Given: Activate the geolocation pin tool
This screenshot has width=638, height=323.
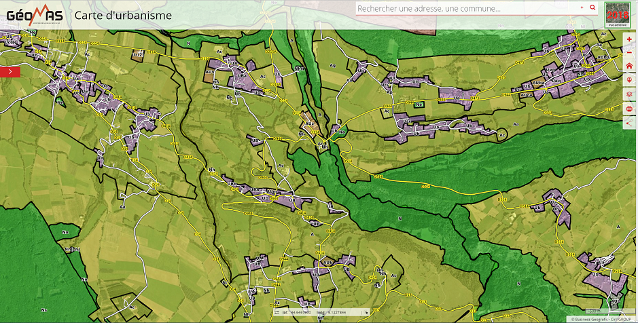Looking at the screenshot, I should (x=629, y=79).
